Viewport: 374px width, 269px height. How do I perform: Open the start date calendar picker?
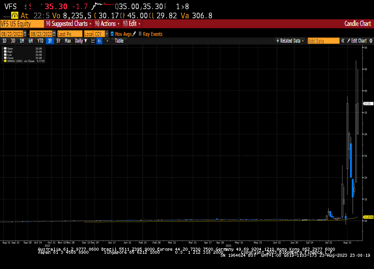(25, 34)
